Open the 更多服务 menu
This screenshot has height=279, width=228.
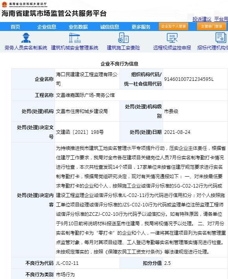[141, 27]
